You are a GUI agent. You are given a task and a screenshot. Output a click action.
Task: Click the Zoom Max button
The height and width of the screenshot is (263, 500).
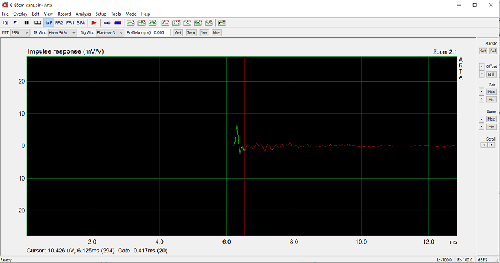[491, 119]
